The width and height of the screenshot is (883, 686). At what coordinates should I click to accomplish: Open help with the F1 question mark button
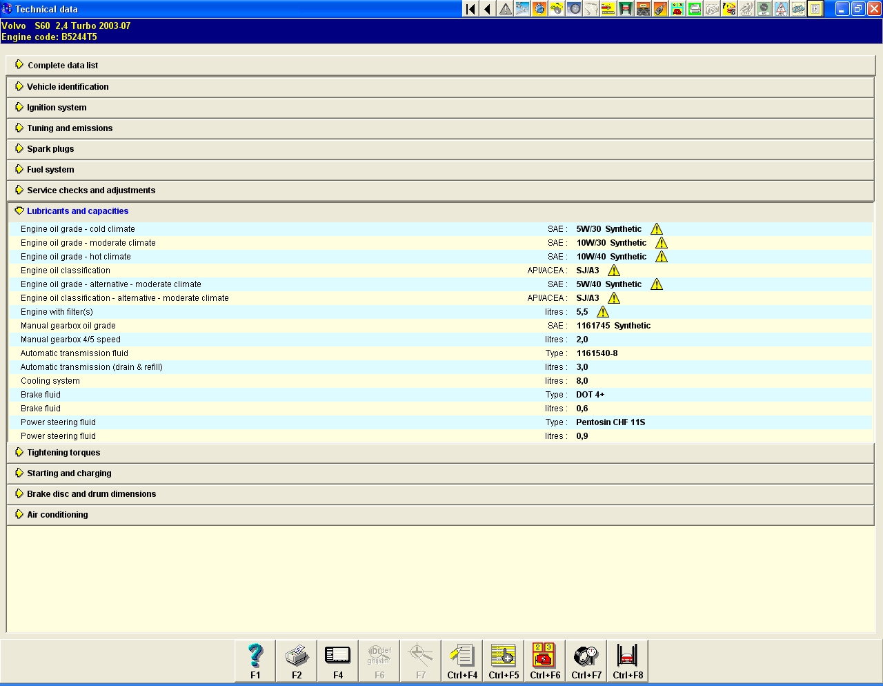pos(255,660)
